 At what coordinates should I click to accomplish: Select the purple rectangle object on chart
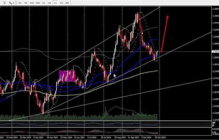coord(67,76)
